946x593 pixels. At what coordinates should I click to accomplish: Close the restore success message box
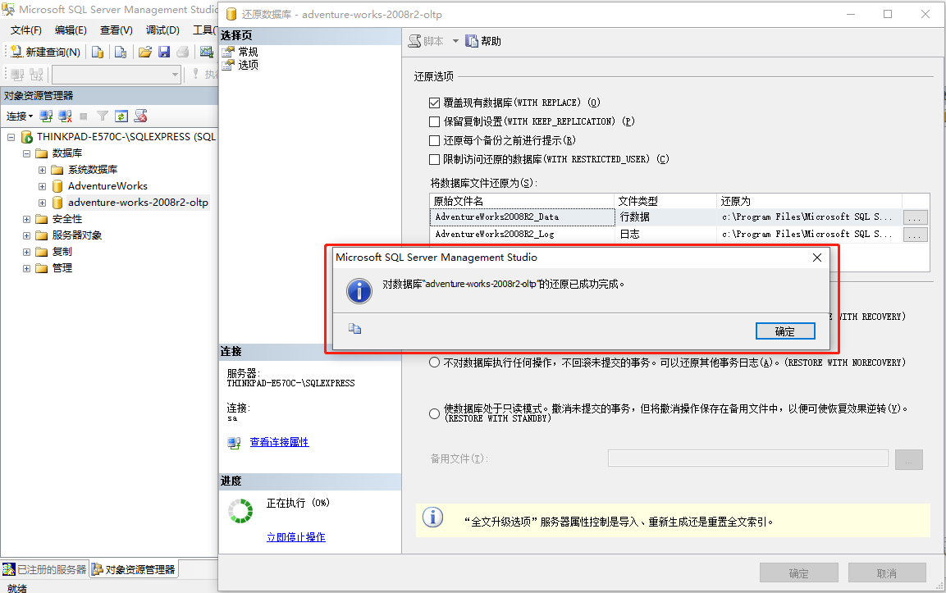tap(817, 258)
